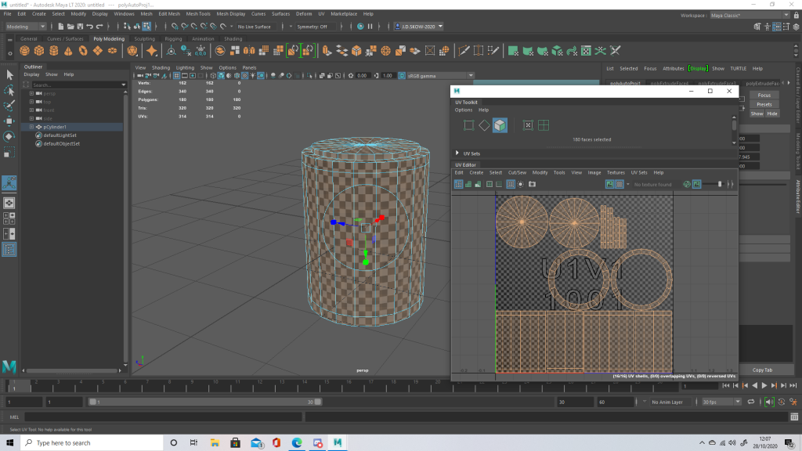Open the Modeling menu set dropdown
802x451 pixels.
click(x=27, y=27)
